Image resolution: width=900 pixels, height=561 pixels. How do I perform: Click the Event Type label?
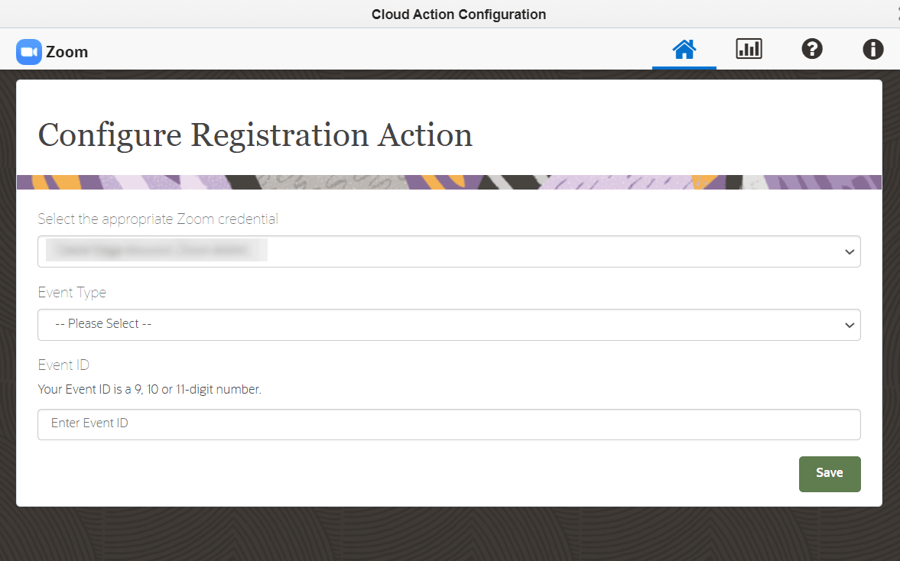72,293
